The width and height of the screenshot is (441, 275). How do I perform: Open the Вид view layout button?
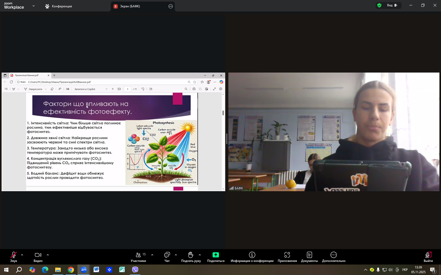pyautogui.click(x=392, y=5)
